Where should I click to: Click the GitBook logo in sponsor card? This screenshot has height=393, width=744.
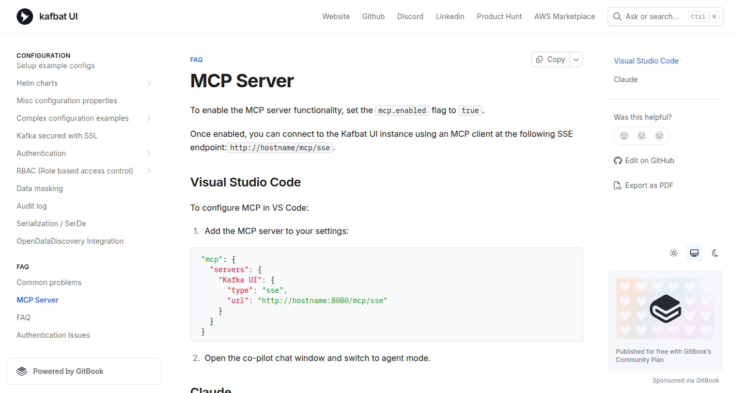coord(665,308)
